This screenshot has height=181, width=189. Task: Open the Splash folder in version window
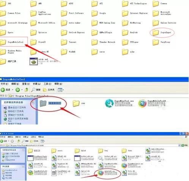pos(80,151)
